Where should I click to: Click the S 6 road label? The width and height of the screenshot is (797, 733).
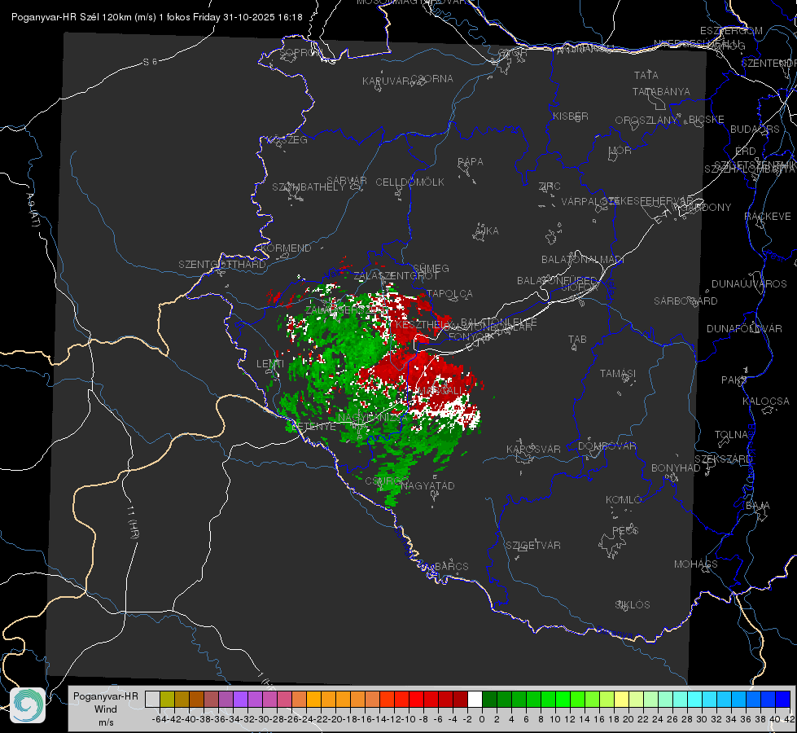point(150,62)
